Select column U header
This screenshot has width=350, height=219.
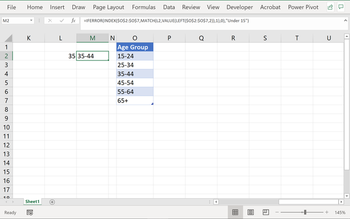coord(329,38)
